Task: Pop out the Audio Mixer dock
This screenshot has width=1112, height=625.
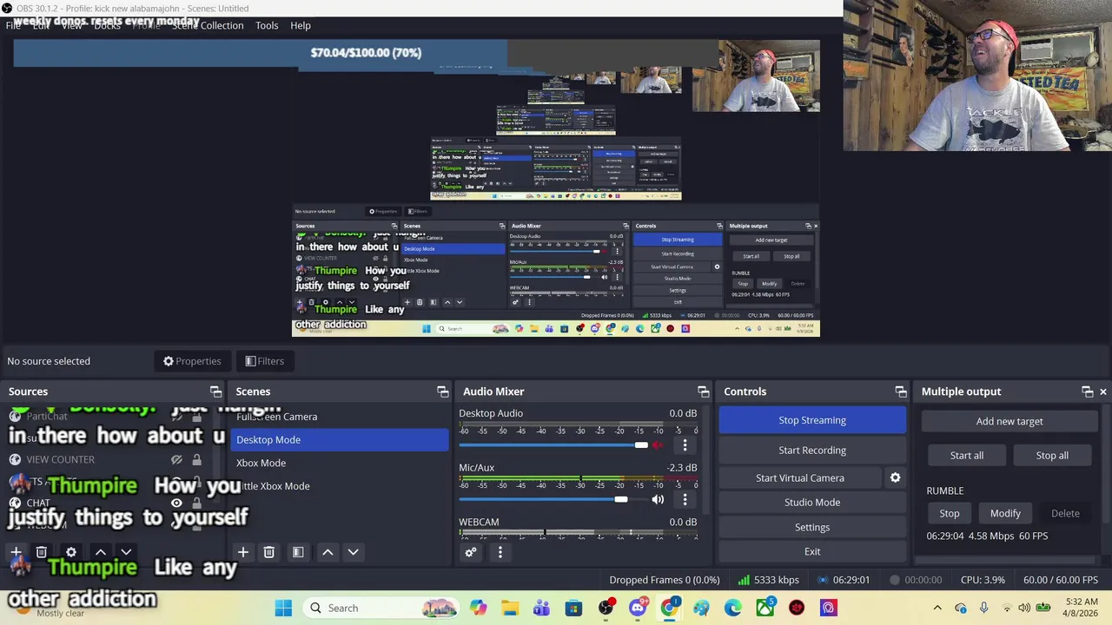Action: click(x=703, y=391)
